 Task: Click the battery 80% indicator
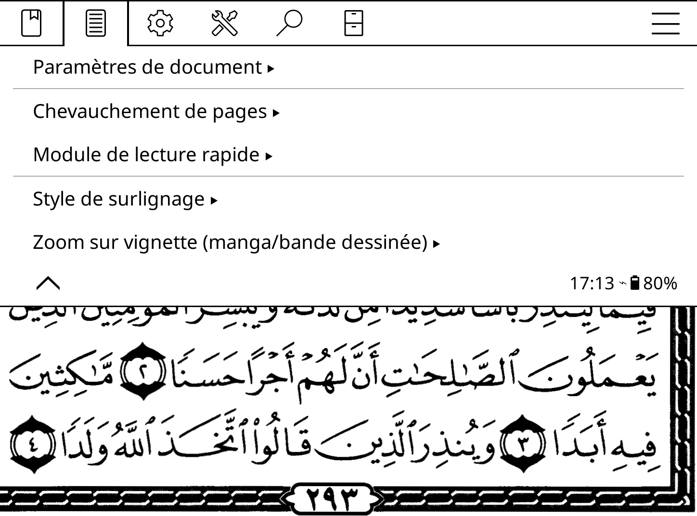coord(654,284)
